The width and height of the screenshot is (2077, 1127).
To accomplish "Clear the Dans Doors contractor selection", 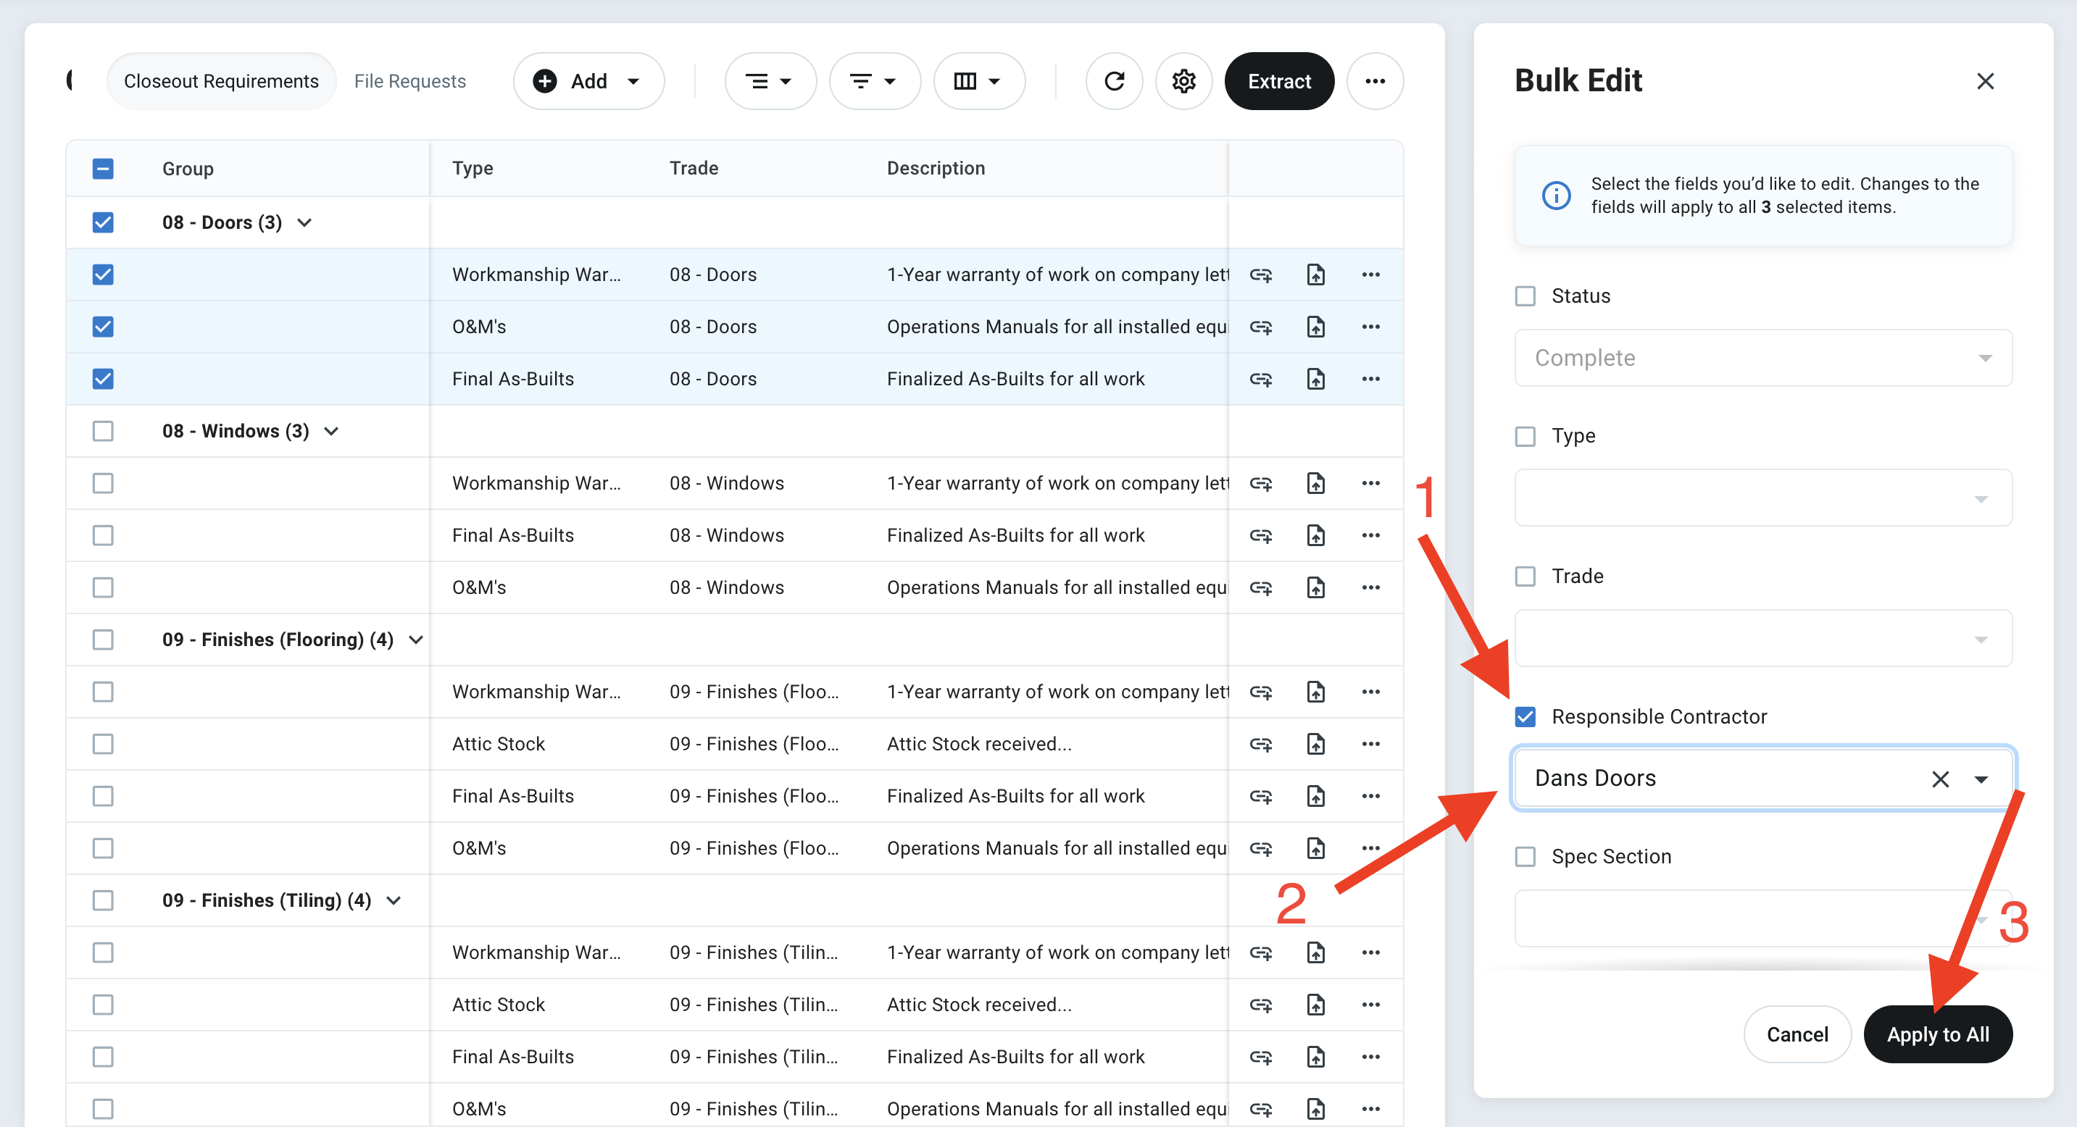I will [1940, 778].
